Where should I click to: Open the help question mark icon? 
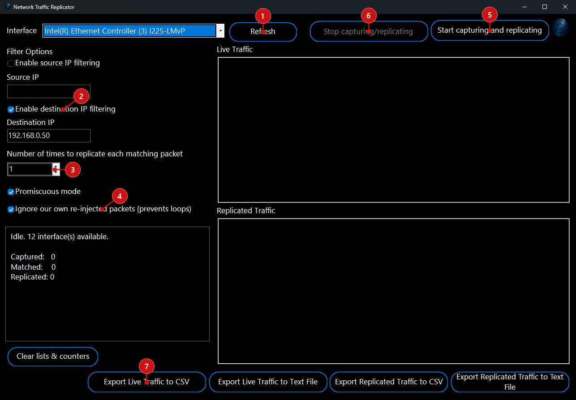pyautogui.click(x=560, y=28)
